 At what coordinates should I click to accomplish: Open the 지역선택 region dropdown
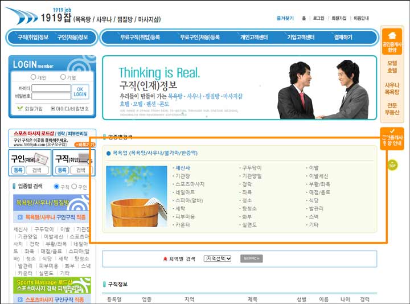pyautogui.click(x=218, y=258)
